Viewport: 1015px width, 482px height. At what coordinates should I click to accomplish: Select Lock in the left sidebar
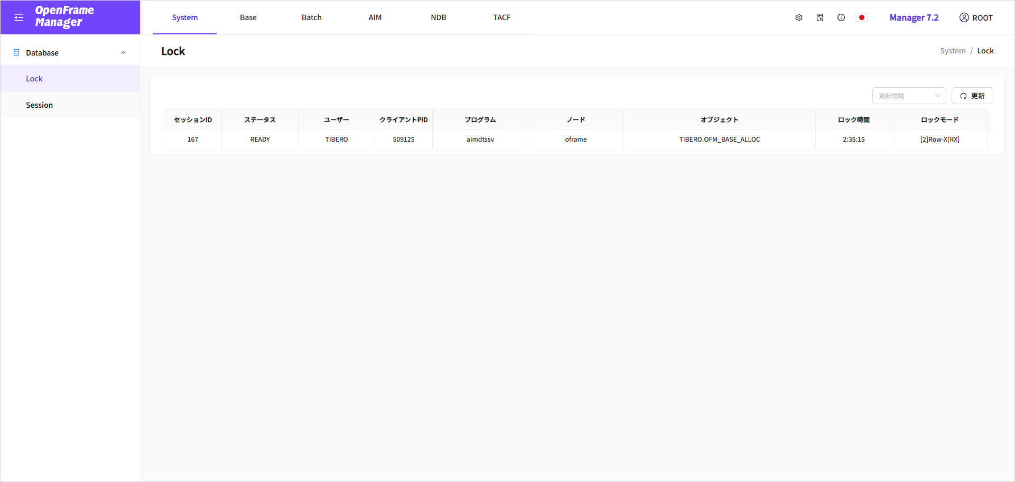coord(34,78)
